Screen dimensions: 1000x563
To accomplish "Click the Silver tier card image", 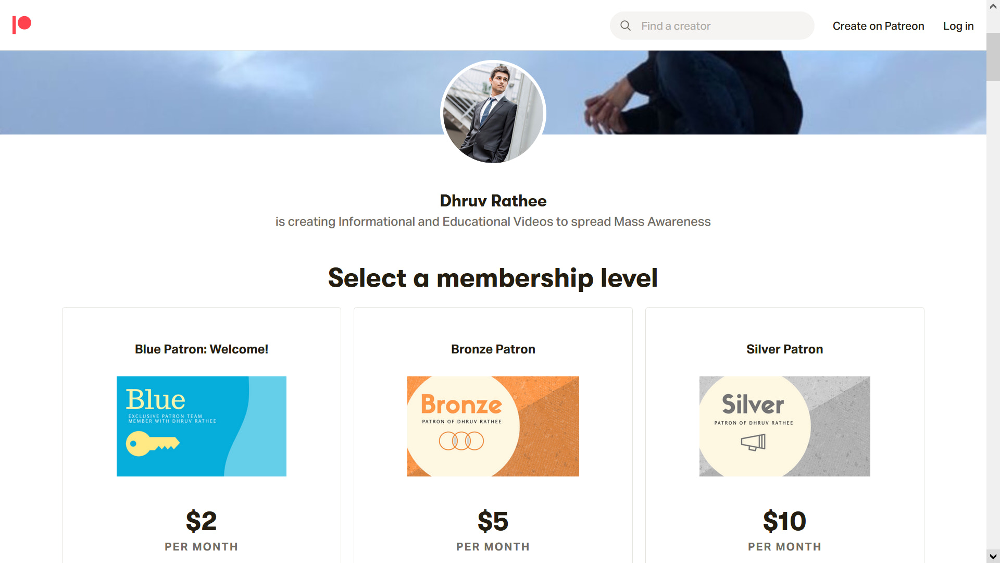I will point(784,426).
